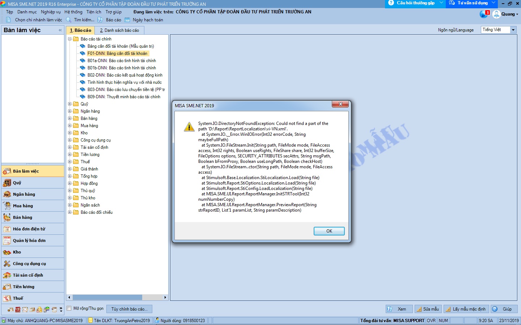Viewport: 521px width, 325px height.
Task: Open the Hệ thống menu
Action: click(x=73, y=12)
